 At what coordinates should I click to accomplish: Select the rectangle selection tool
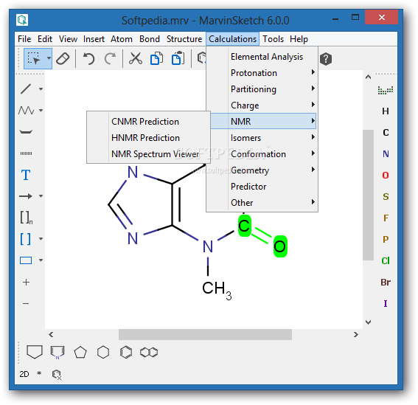35,58
